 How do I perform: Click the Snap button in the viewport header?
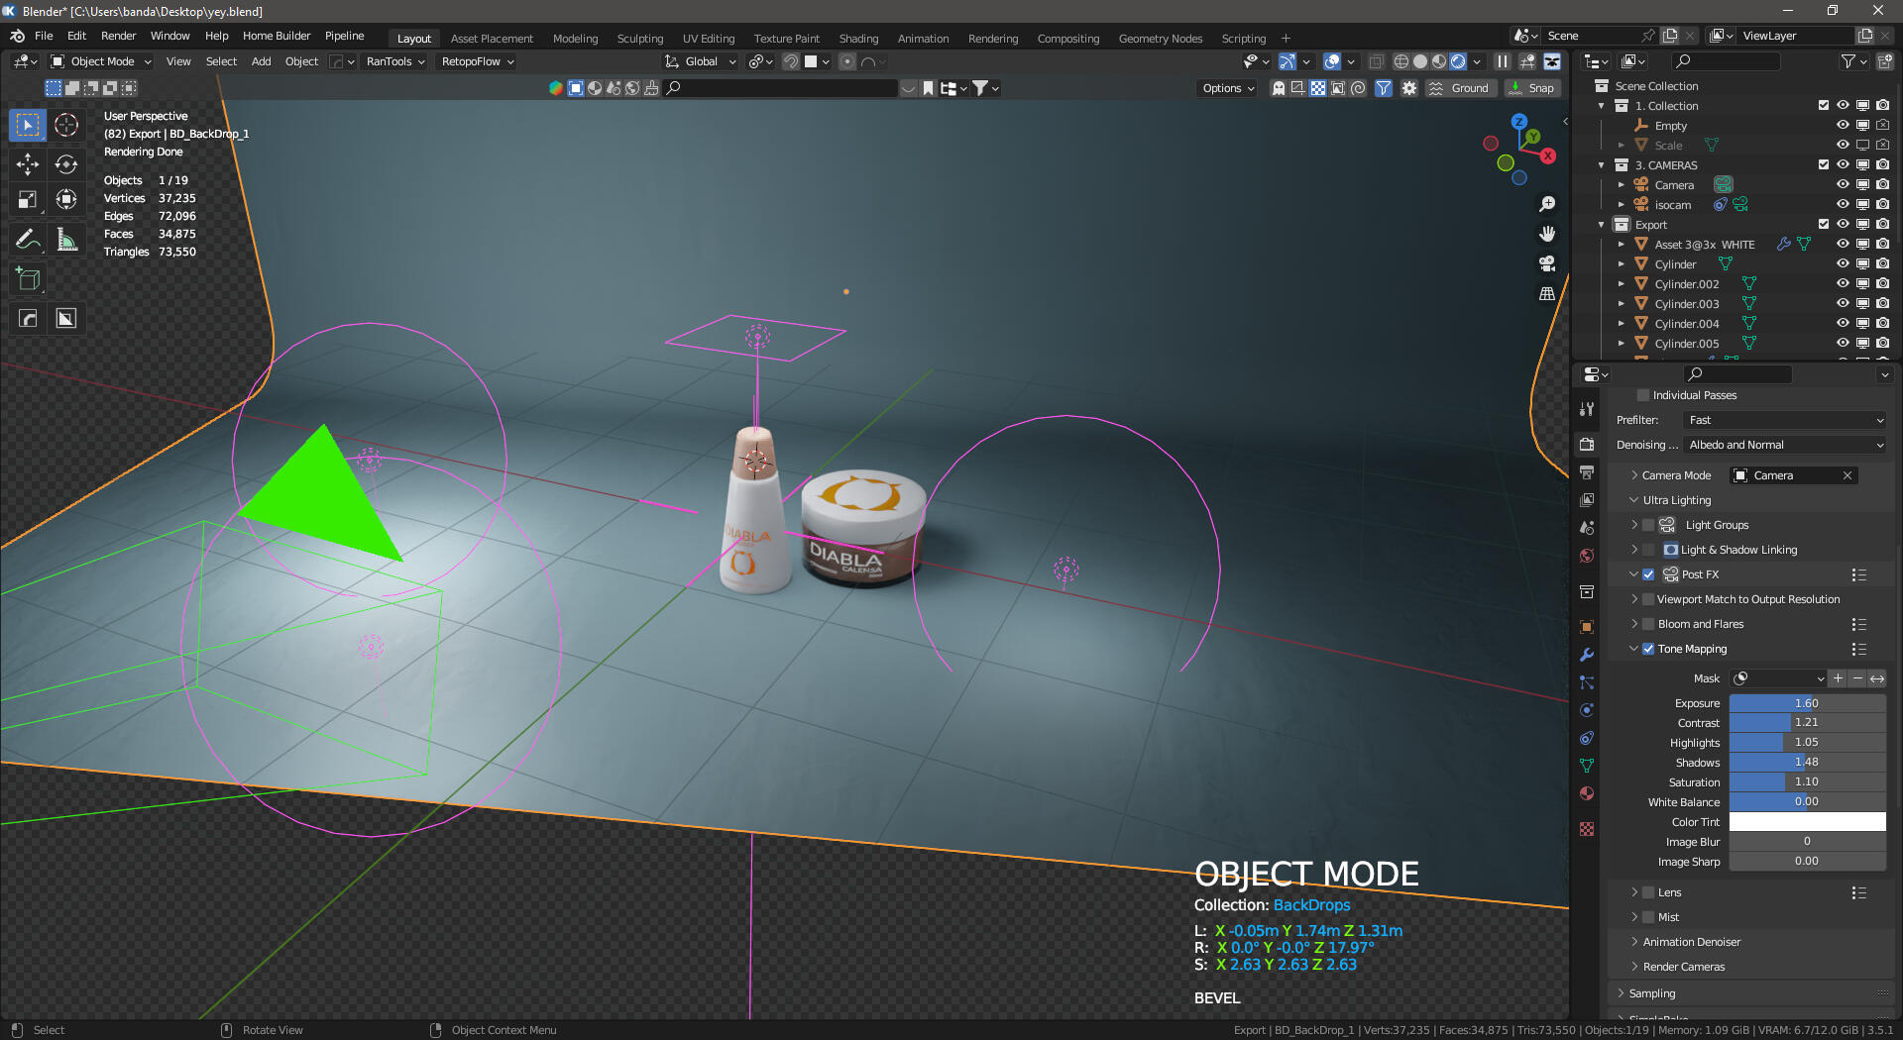(1532, 88)
